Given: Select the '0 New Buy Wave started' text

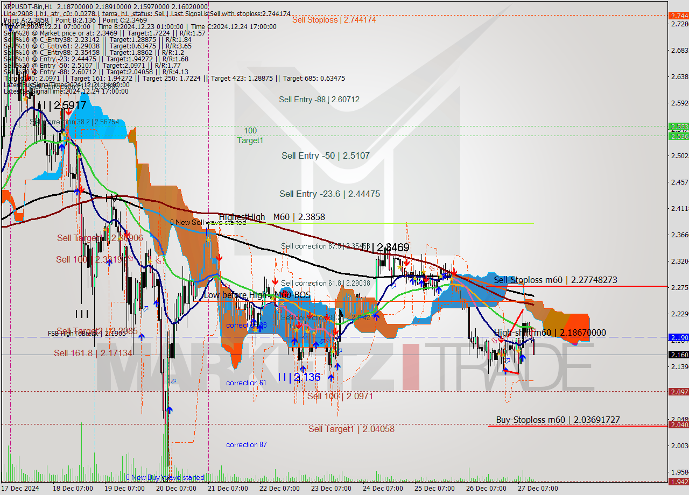Looking at the screenshot, I should coord(165,477).
